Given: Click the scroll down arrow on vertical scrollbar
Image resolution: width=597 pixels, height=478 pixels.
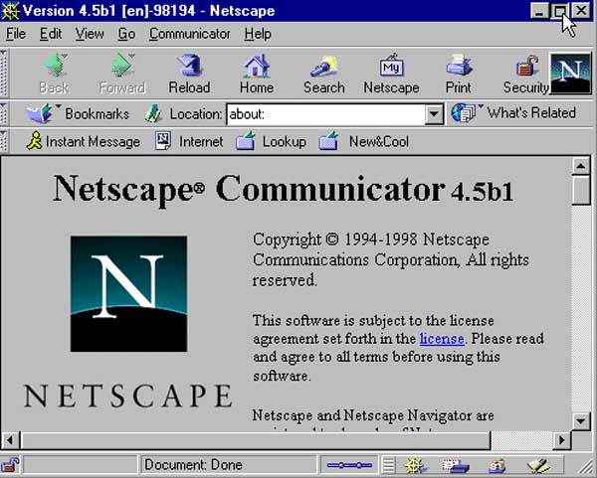Looking at the screenshot, I should (x=582, y=421).
